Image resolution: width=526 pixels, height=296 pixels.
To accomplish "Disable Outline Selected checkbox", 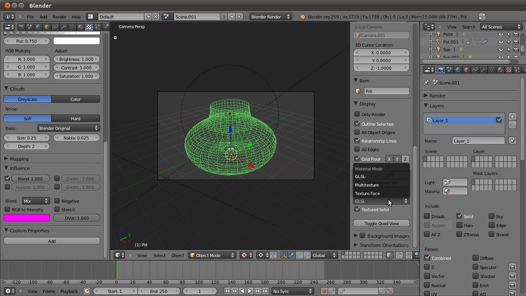I will click(x=357, y=123).
